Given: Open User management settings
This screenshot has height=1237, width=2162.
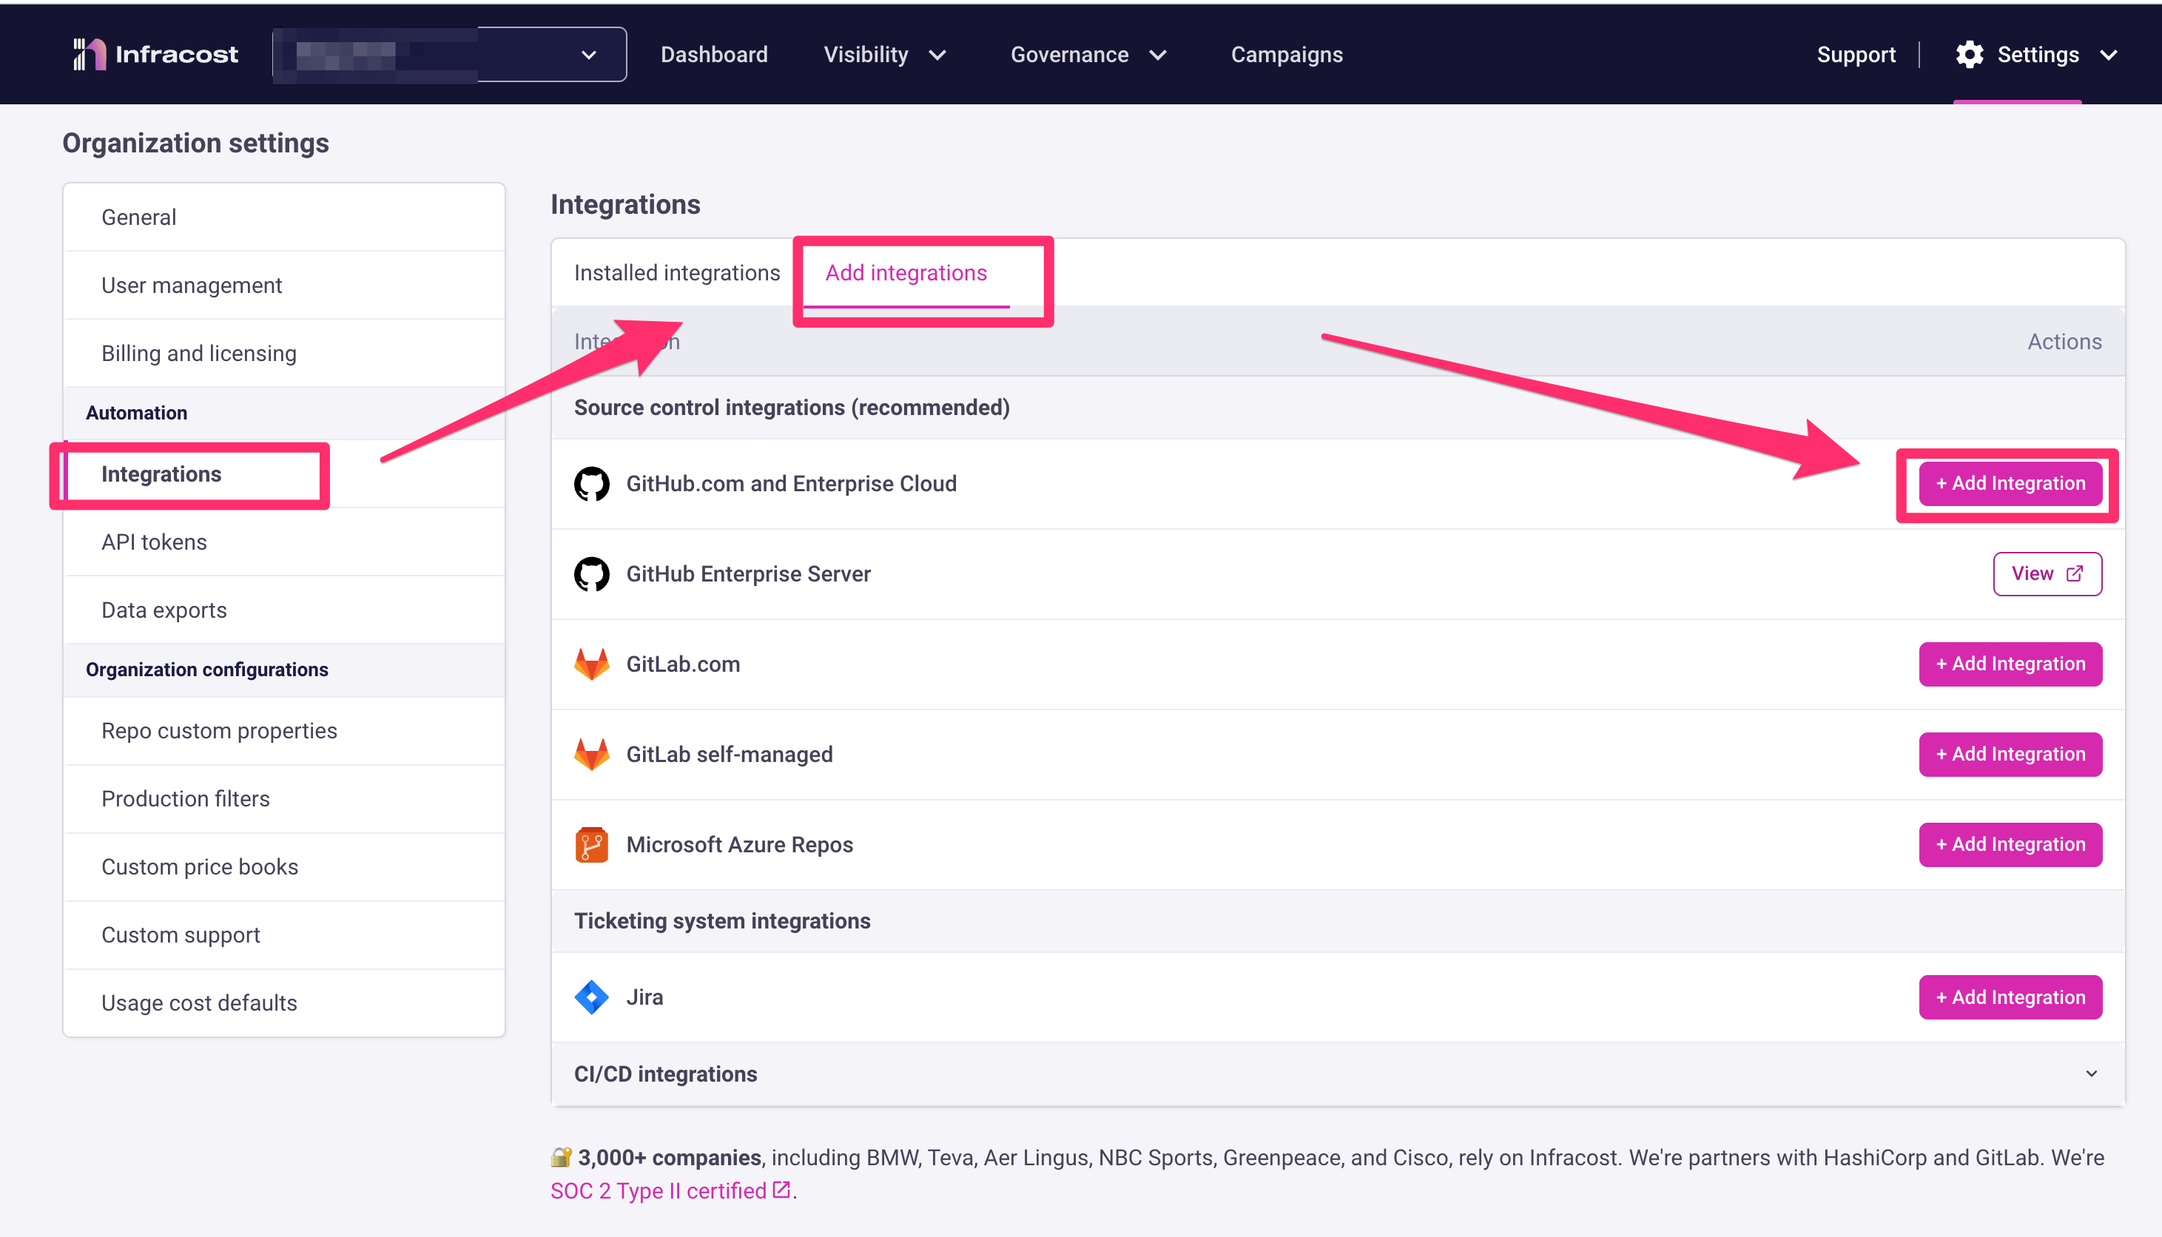Looking at the screenshot, I should pos(283,286).
